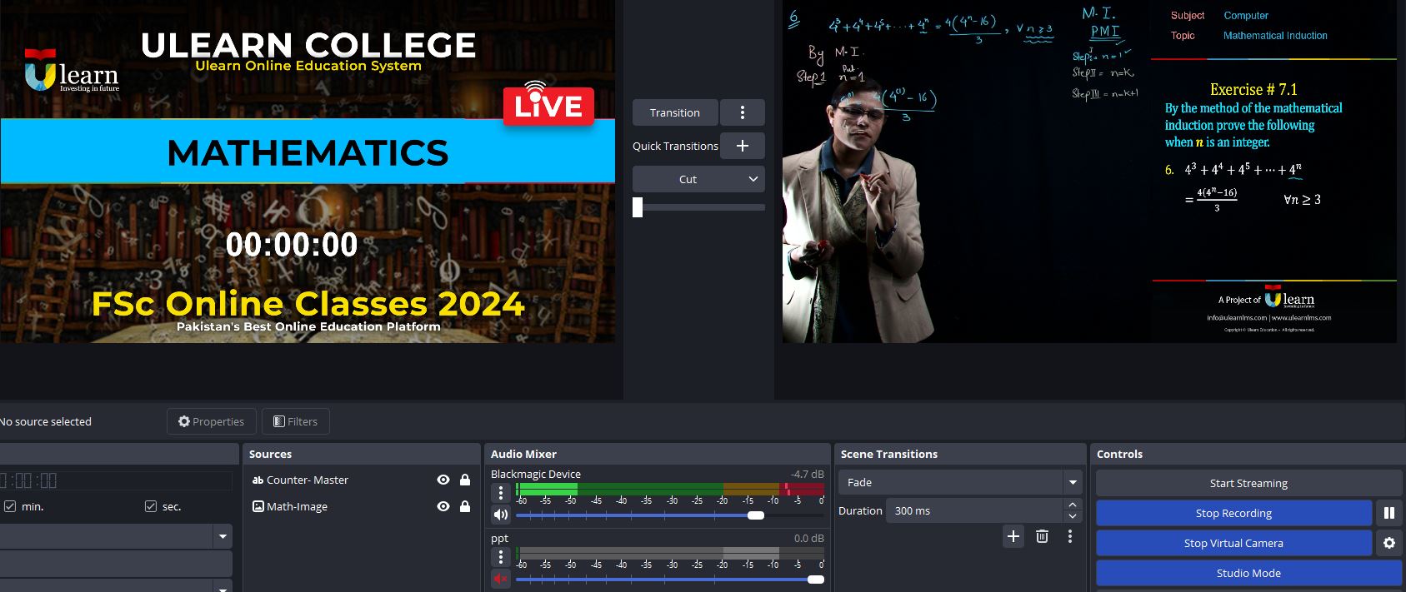Open scene transition properties menu
The image size is (1406, 592).
pyautogui.click(x=1070, y=536)
